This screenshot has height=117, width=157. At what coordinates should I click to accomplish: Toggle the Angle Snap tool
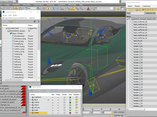tap(73, 8)
